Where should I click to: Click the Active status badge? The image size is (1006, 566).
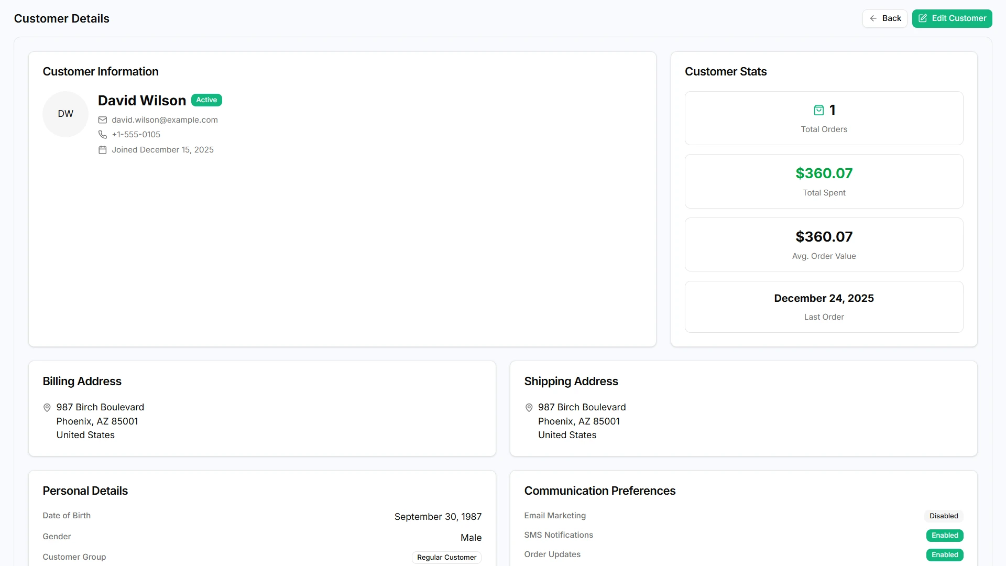(206, 100)
